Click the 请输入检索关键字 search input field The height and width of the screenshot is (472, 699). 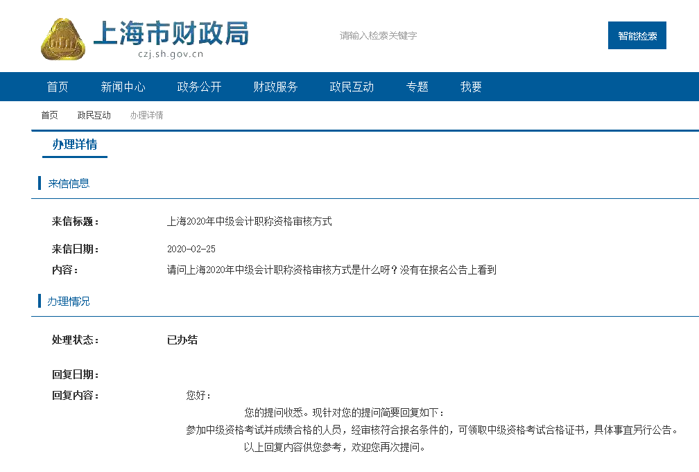pos(378,35)
